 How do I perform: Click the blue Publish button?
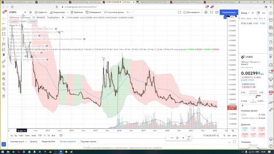[x=229, y=12]
